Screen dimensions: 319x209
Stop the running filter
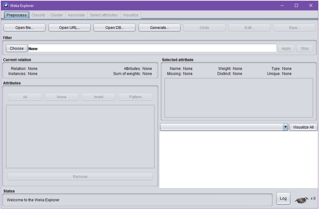(304, 48)
